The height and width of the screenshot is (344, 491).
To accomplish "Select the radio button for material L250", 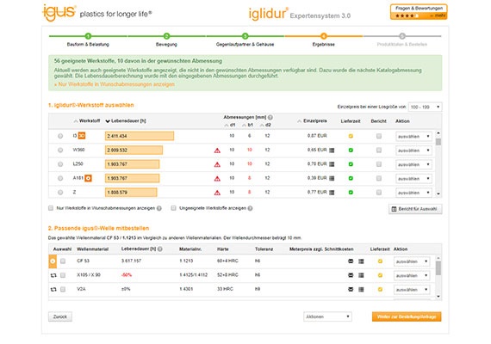I will (x=60, y=164).
